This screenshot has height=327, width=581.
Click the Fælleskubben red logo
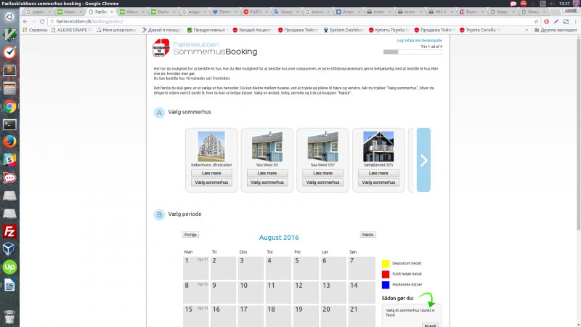pyautogui.click(x=161, y=48)
